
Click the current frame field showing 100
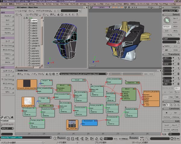108,139
